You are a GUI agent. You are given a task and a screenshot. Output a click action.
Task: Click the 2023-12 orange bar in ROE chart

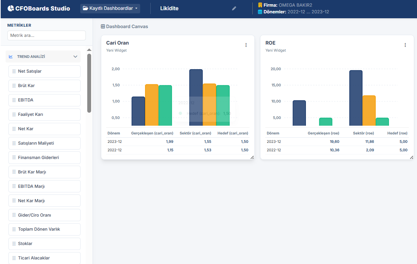pos(369,111)
